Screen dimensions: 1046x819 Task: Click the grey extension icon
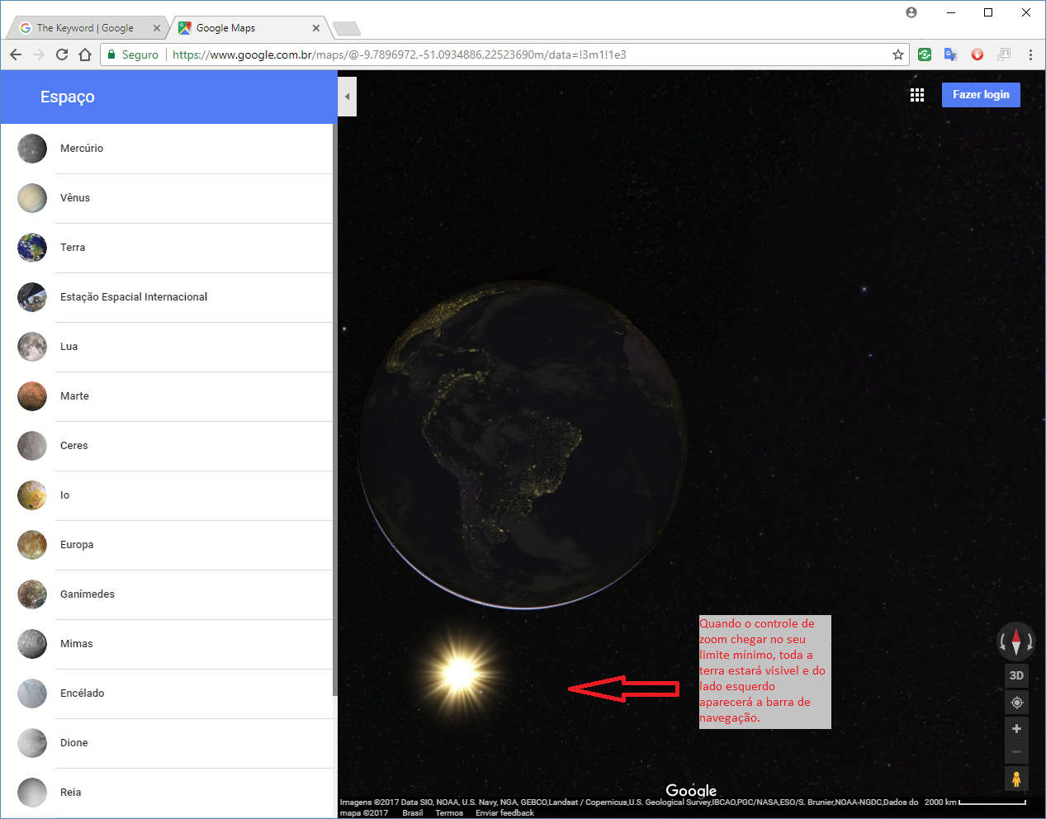tap(1004, 54)
